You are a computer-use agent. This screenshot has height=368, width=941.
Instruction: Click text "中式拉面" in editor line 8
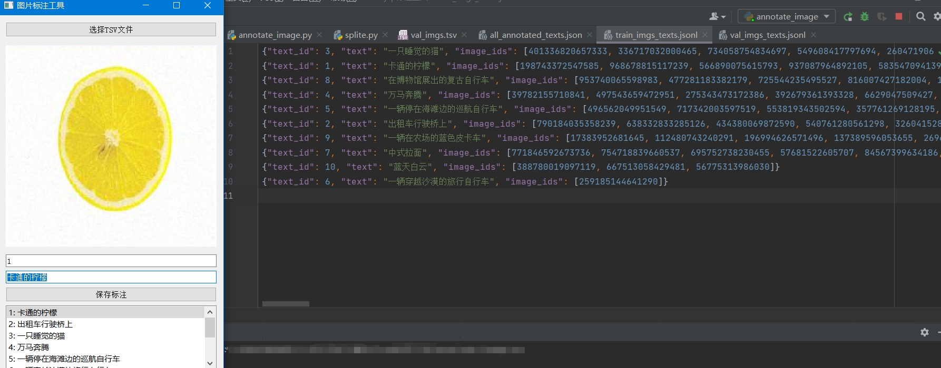tap(405, 152)
